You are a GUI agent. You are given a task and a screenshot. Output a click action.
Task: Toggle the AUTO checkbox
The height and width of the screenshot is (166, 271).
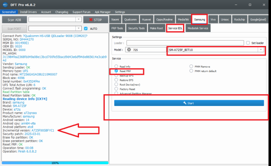tap(86, 28)
